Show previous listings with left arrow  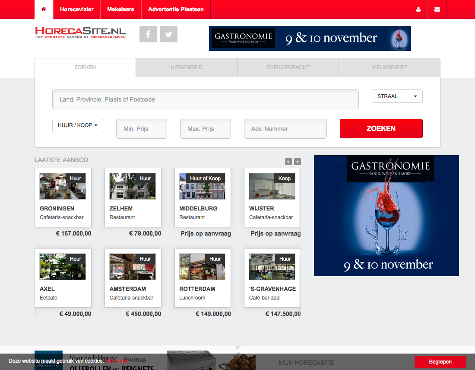[288, 162]
